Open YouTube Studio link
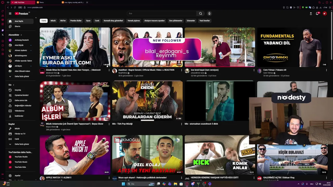333x187 pixels. pos(21,157)
